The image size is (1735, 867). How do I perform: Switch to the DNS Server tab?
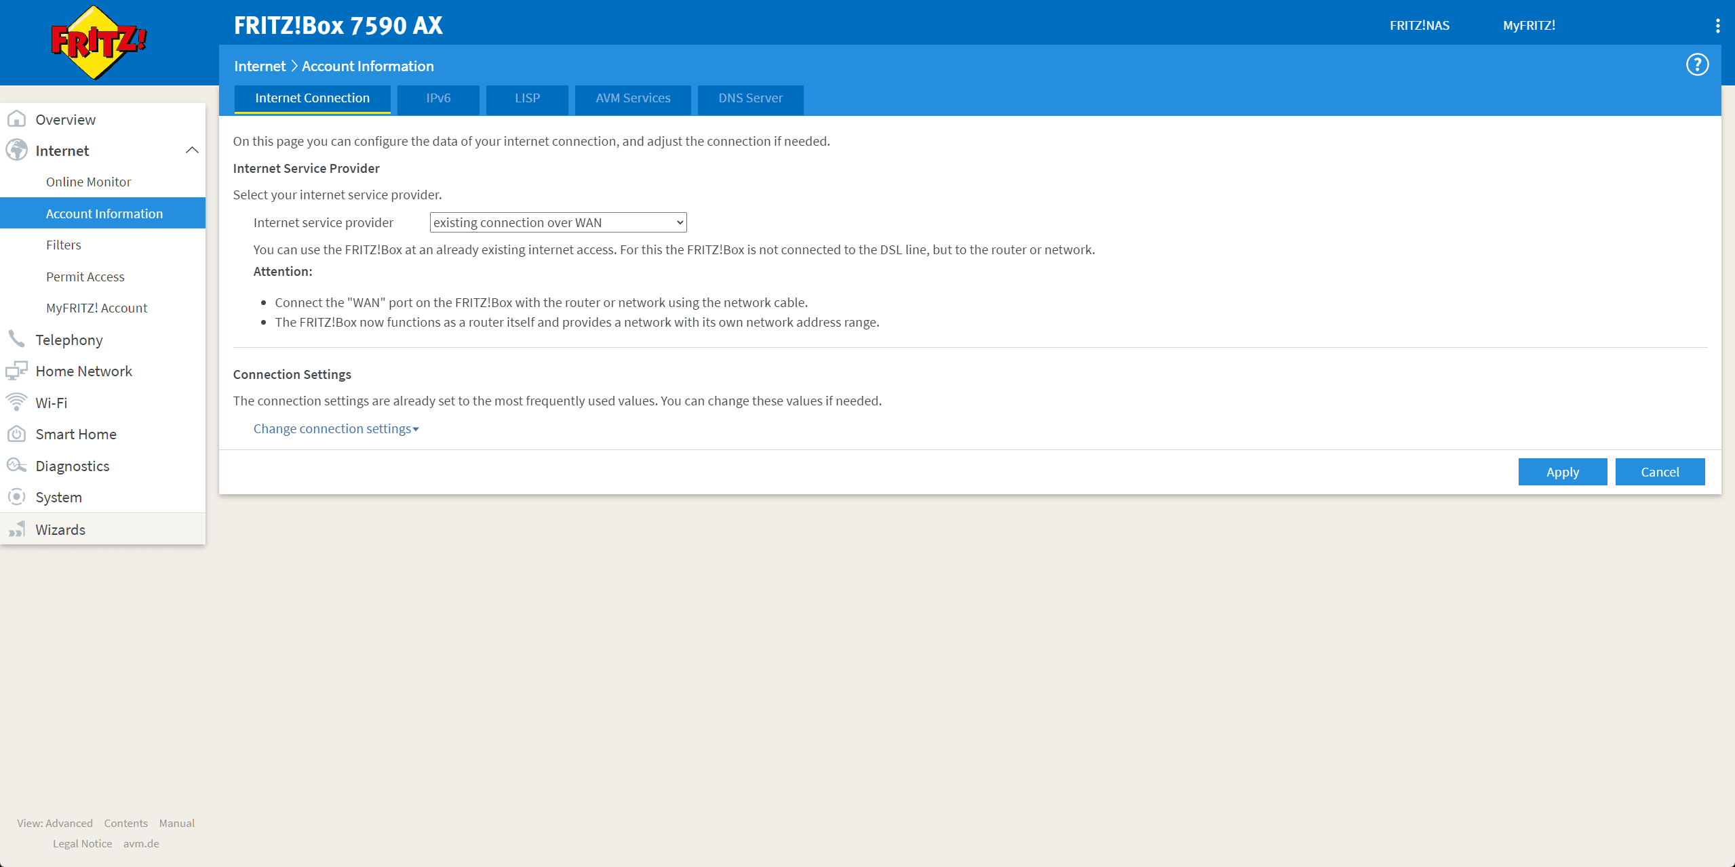pos(750,98)
